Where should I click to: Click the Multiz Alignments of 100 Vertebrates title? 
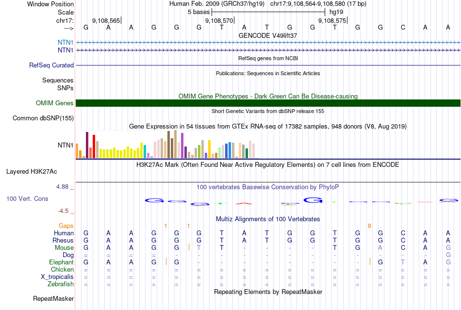tap(268, 219)
